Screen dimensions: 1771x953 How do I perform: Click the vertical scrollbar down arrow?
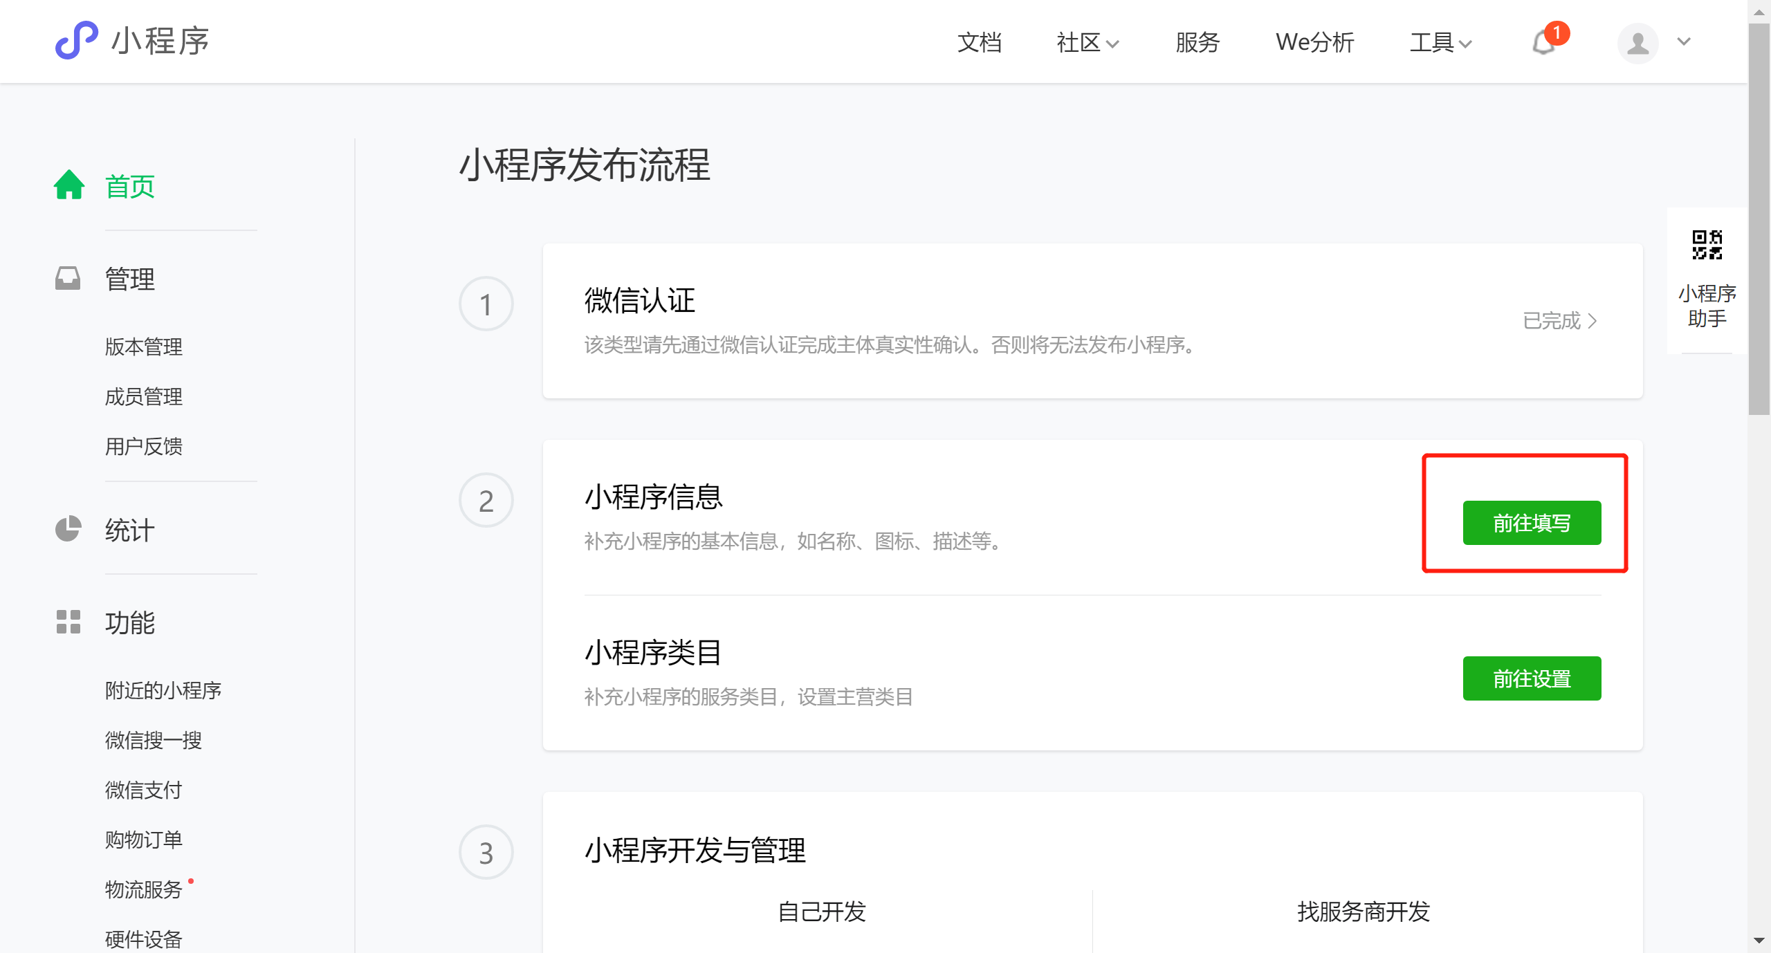coord(1759,941)
